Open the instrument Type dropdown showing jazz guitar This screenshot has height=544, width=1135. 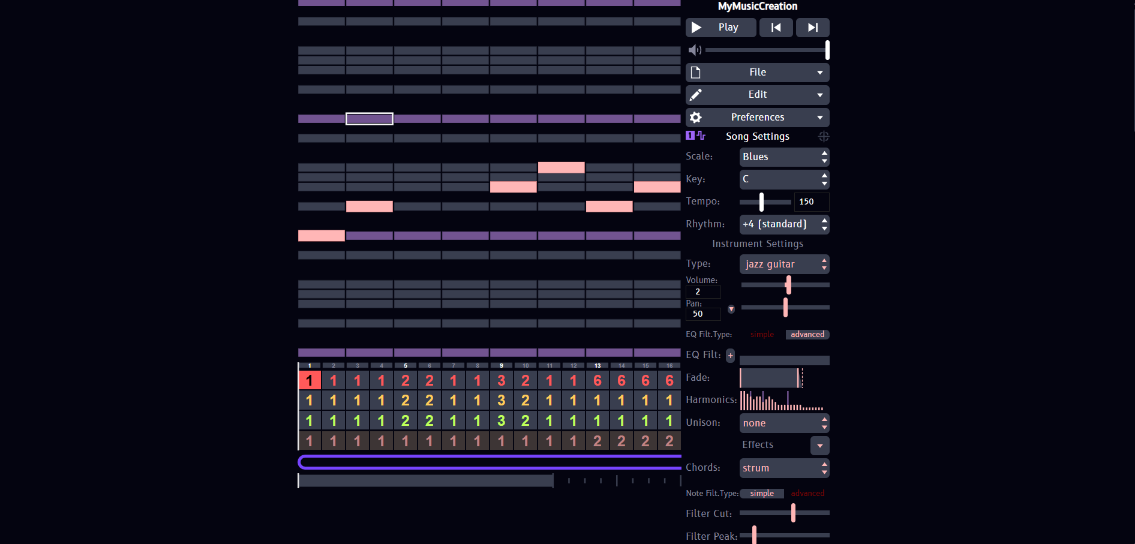(x=784, y=265)
